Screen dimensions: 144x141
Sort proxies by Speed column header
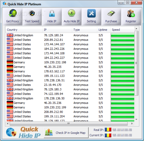[123, 30]
